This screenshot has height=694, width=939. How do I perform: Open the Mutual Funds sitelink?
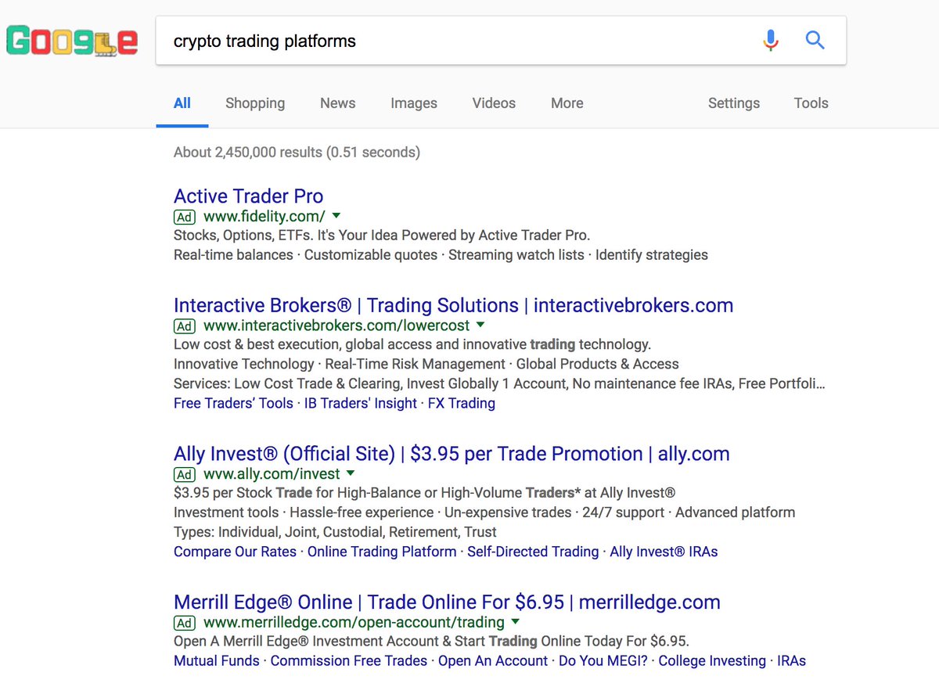tap(217, 661)
